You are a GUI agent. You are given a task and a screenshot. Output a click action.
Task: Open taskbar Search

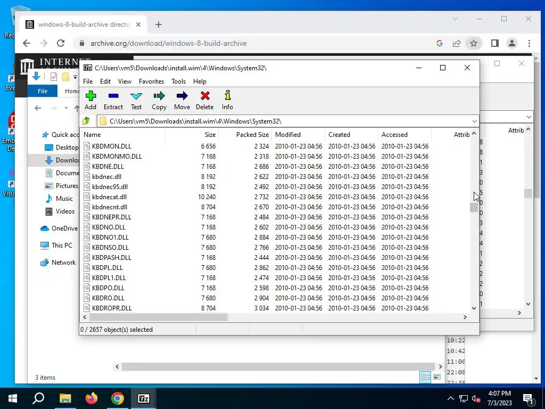point(38,398)
